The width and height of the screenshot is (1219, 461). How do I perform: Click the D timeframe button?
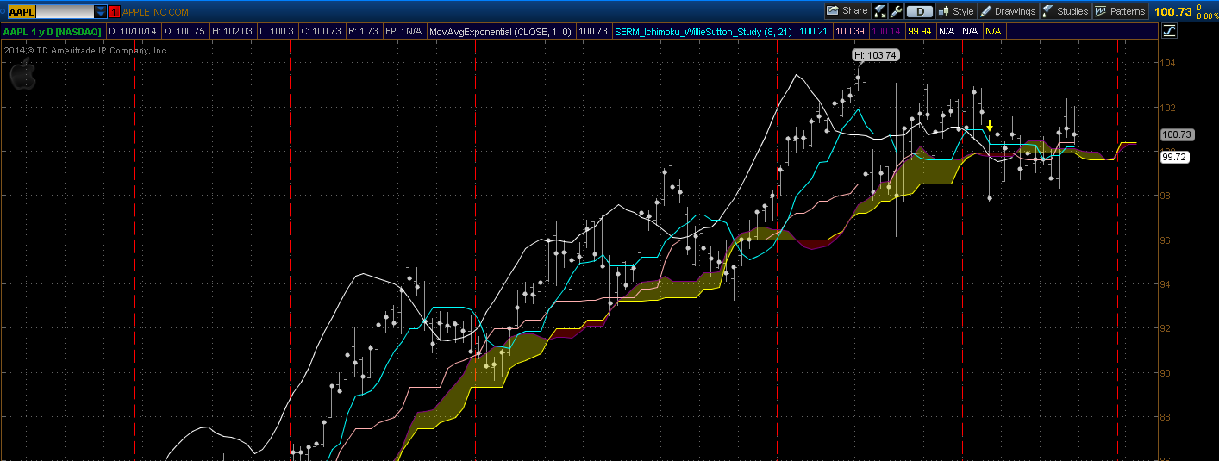pos(920,11)
